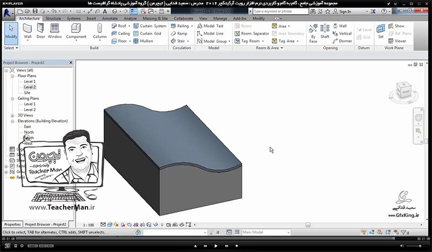432x252 pixels.
Task: Open the Model Group dropdown arrow
Action: click(229, 42)
